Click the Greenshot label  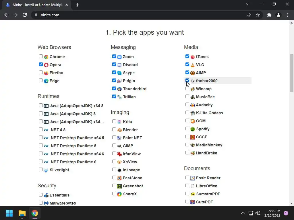(133, 186)
